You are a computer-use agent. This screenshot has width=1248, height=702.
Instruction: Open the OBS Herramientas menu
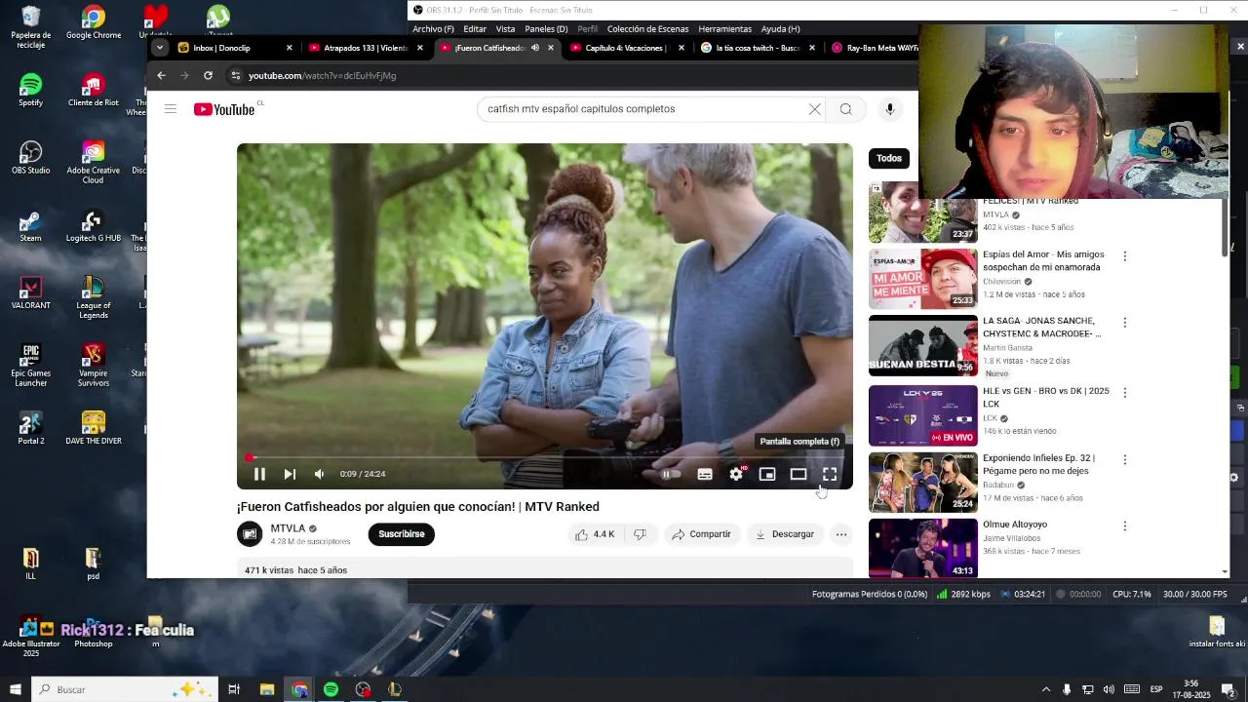tap(724, 29)
